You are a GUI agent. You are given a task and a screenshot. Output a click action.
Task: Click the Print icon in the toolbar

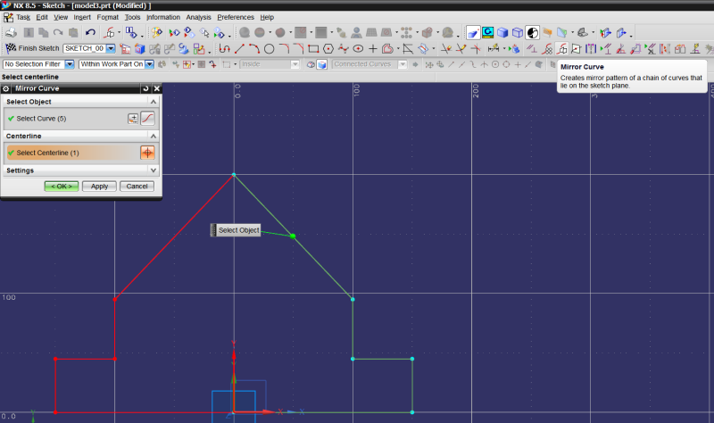pos(11,33)
